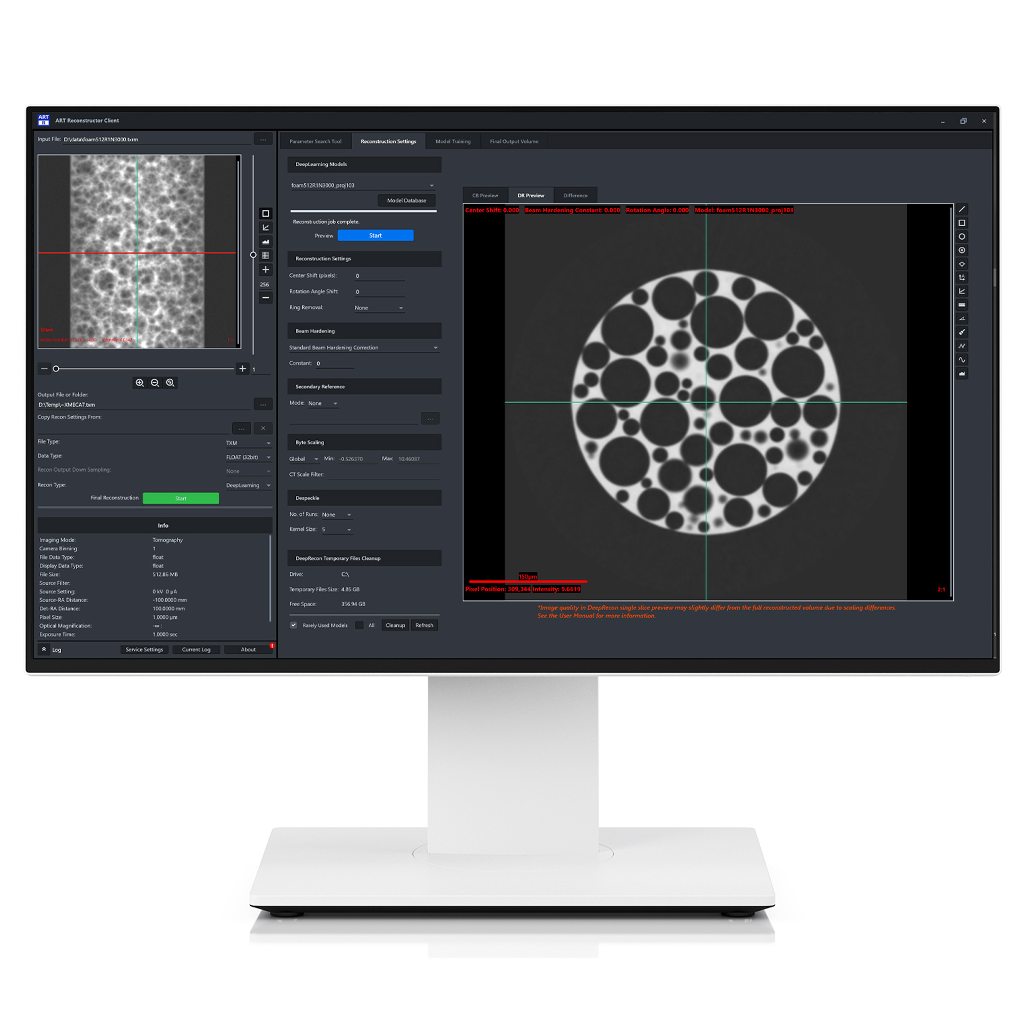This screenshot has height=1020, width=1020.
Task: Open the Recon Type DeepLearning dropdown
Action: (248, 485)
